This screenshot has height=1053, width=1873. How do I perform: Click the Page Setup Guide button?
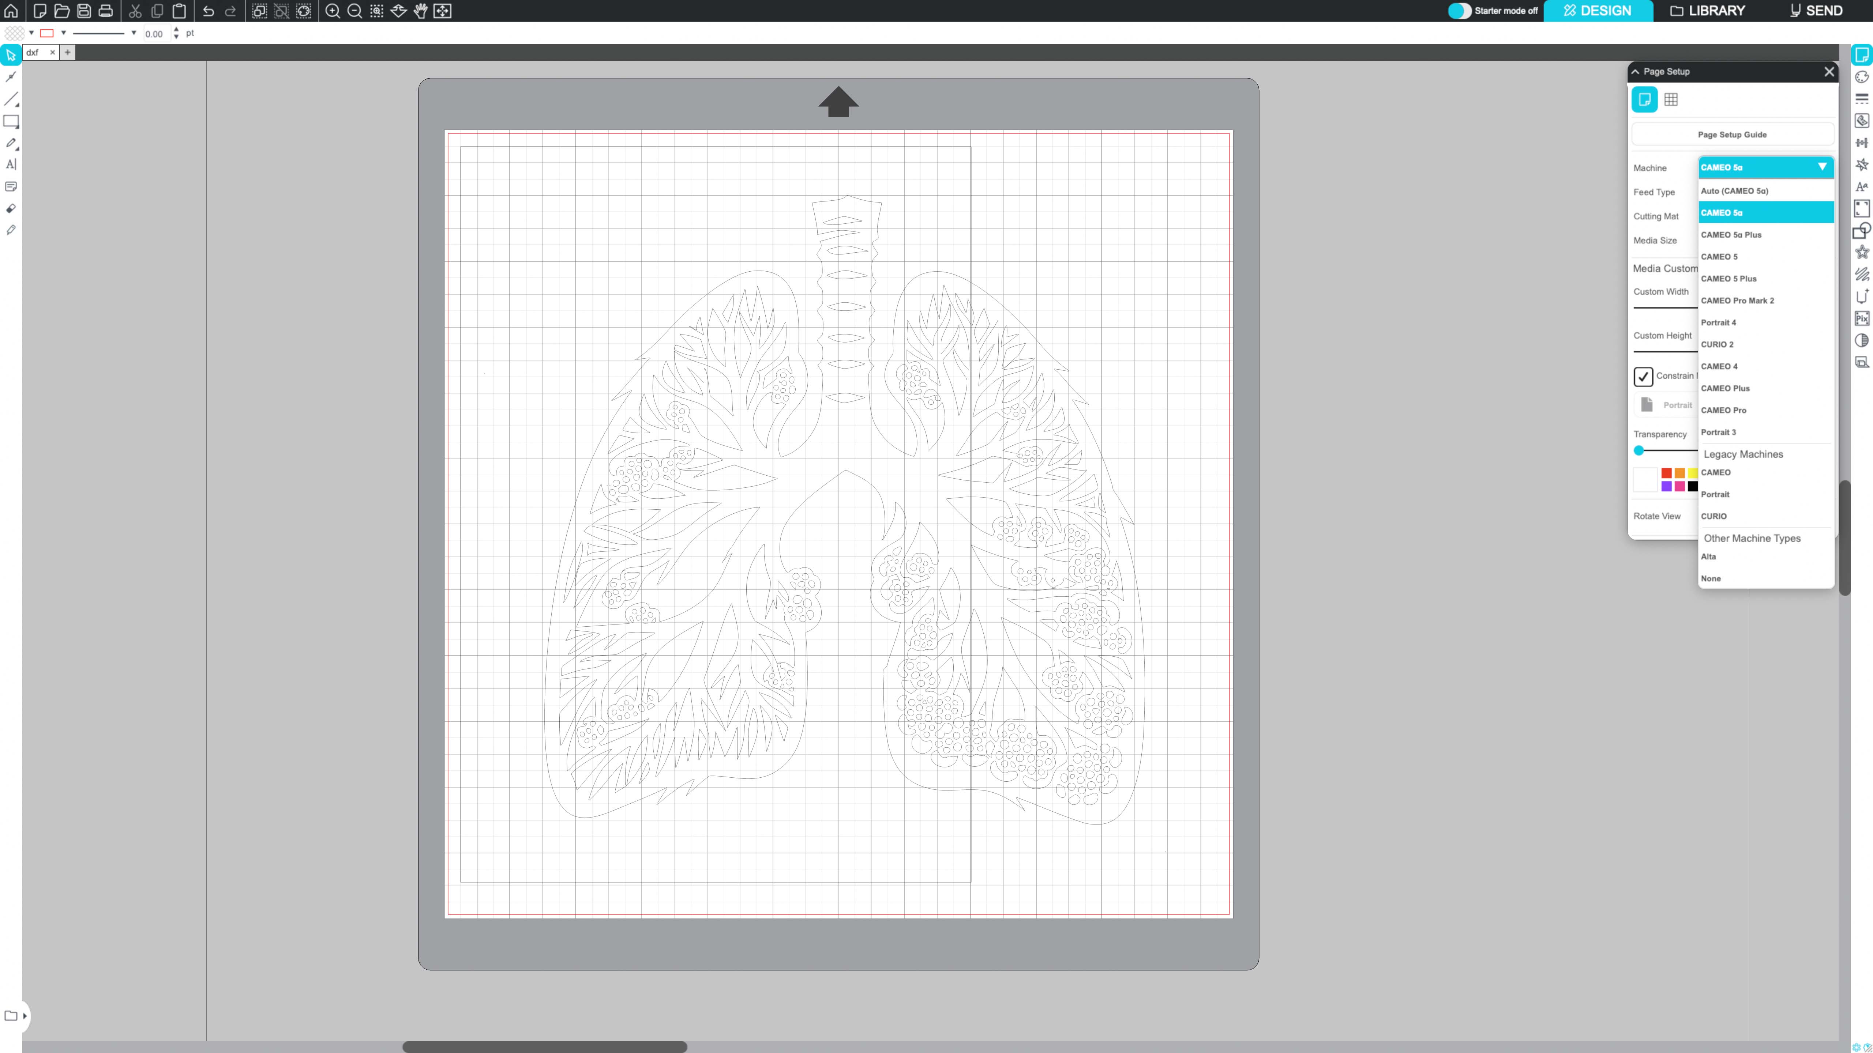[1732, 135]
